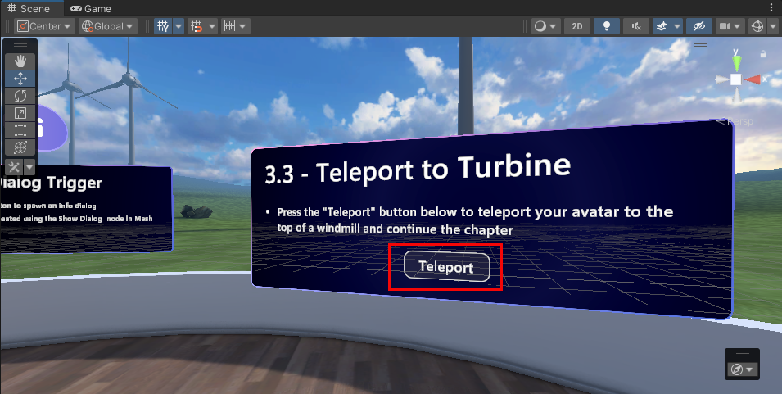Open snap increment settings dropdown
Image resolution: width=782 pixels, height=394 pixels.
pos(235,26)
